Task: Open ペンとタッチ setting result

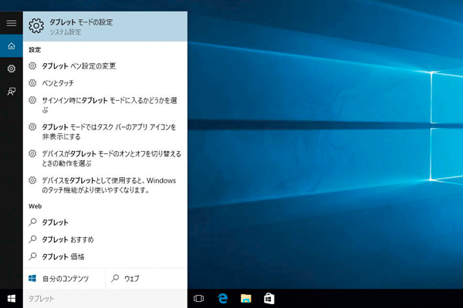Action: (x=105, y=83)
